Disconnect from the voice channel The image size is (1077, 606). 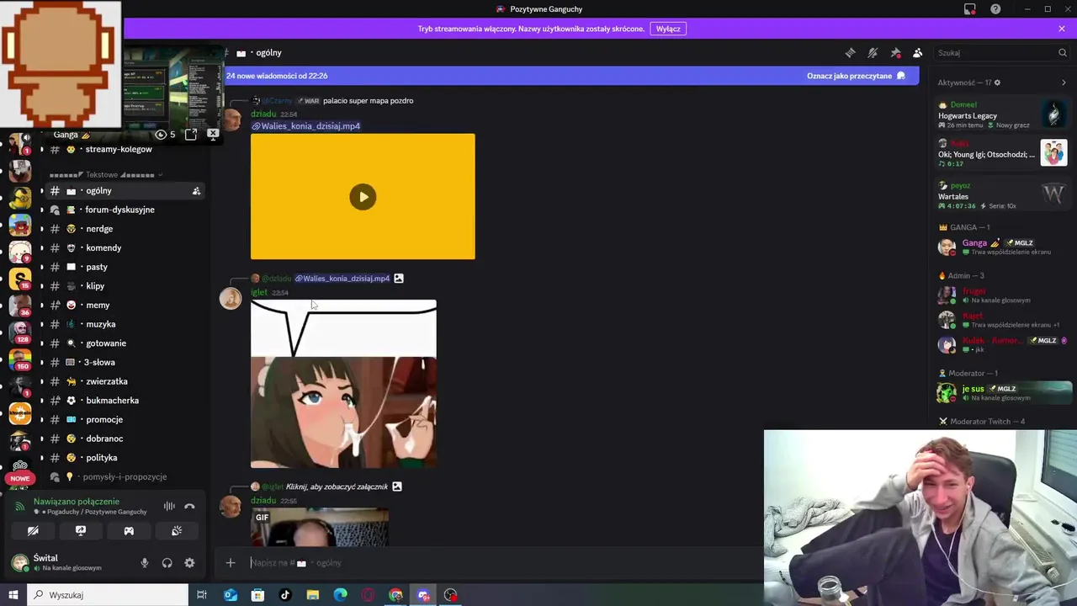point(189,507)
